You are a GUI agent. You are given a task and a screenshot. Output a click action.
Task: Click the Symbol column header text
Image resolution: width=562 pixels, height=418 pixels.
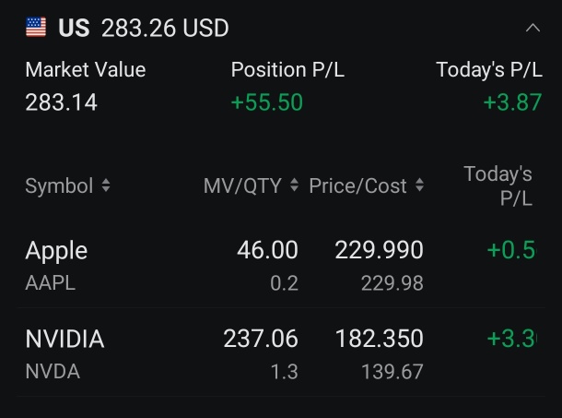pyautogui.click(x=59, y=186)
